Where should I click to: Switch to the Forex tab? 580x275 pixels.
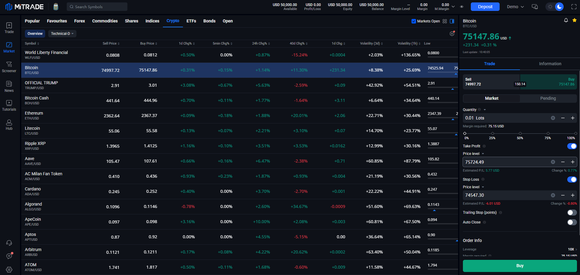coord(79,21)
